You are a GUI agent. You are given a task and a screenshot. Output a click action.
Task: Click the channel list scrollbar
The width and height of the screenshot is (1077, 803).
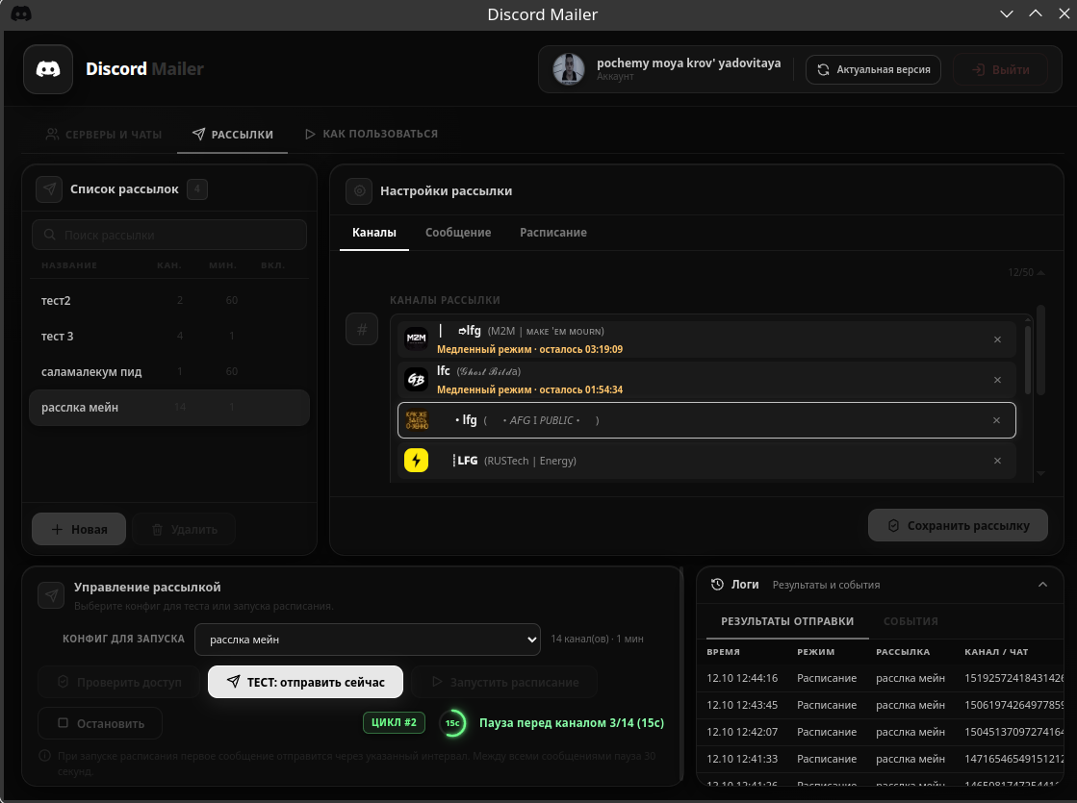(x=1028, y=360)
